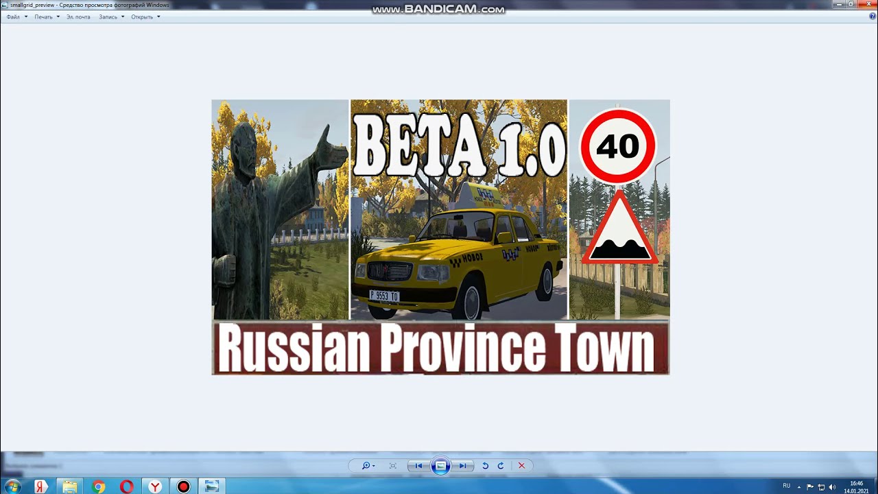
Task: Open the volume speaker tray icon
Action: [832, 486]
